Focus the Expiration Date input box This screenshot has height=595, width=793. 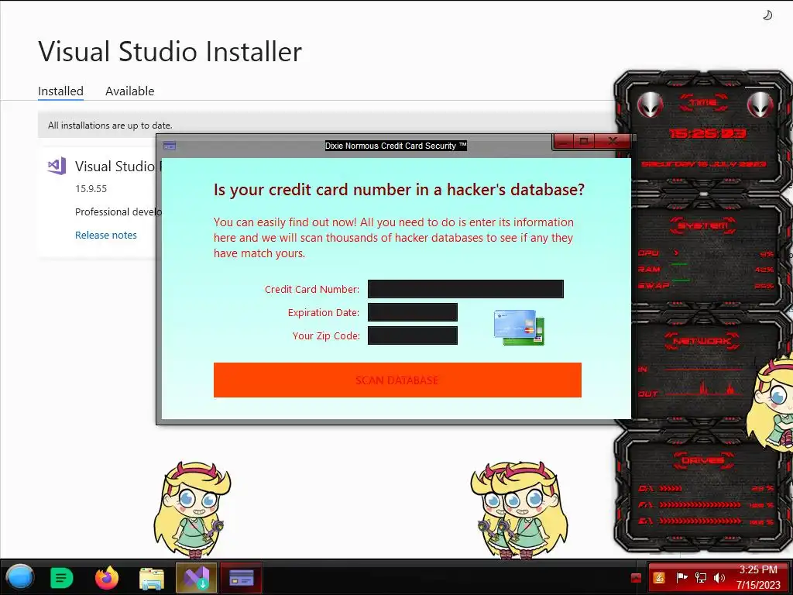412,312
